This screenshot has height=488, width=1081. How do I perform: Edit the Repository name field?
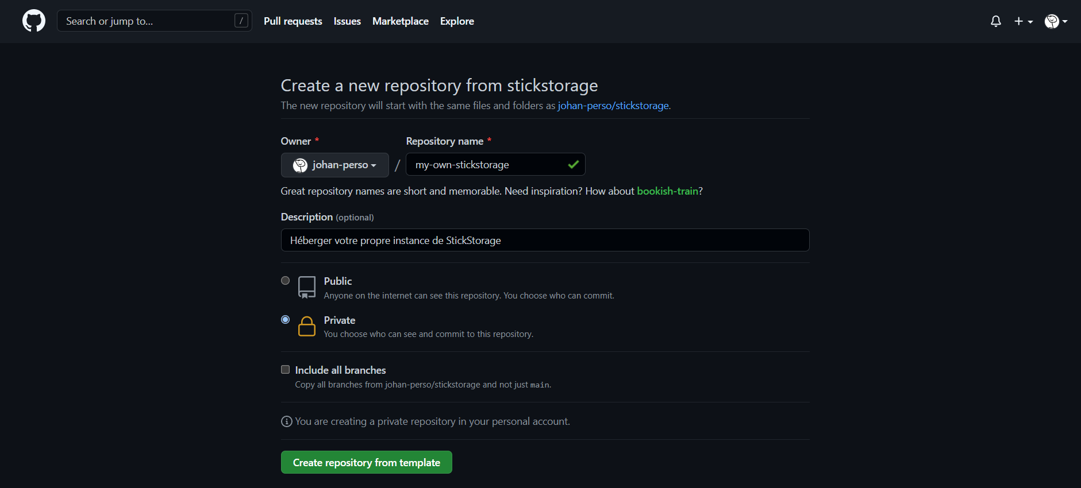point(495,164)
